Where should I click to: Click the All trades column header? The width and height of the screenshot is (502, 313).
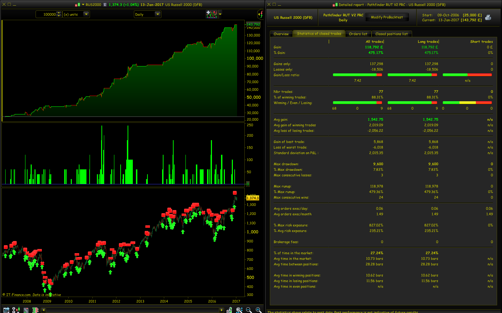coord(375,41)
